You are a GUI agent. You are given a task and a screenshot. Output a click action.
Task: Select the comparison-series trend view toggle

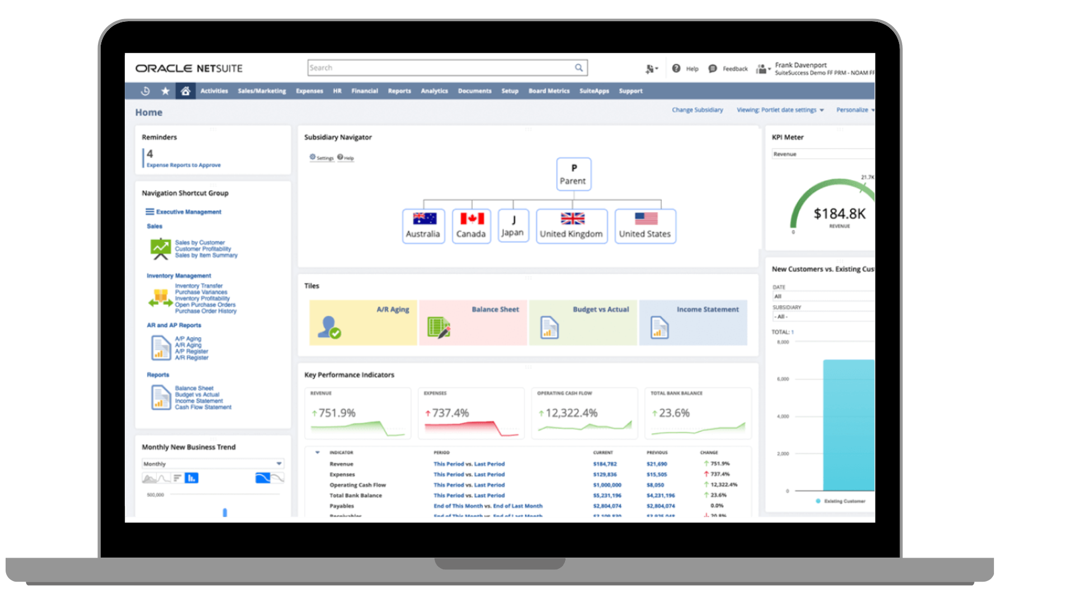click(278, 478)
